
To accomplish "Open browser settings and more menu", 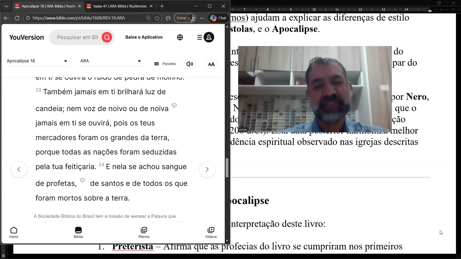I will 202,18.
